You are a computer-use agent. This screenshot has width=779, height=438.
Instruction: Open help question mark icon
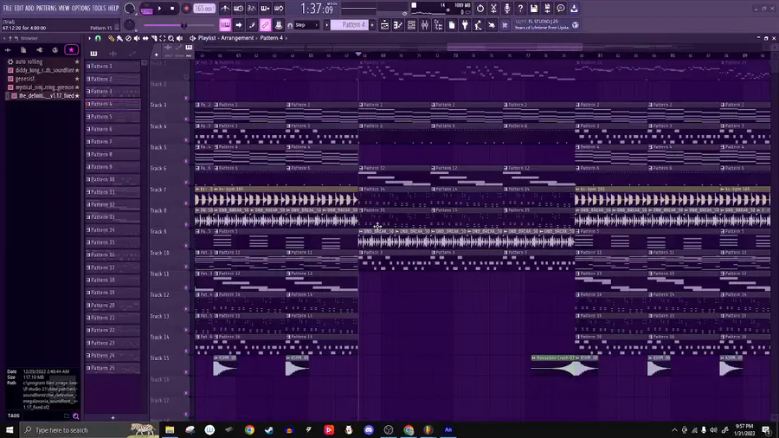coord(520,9)
